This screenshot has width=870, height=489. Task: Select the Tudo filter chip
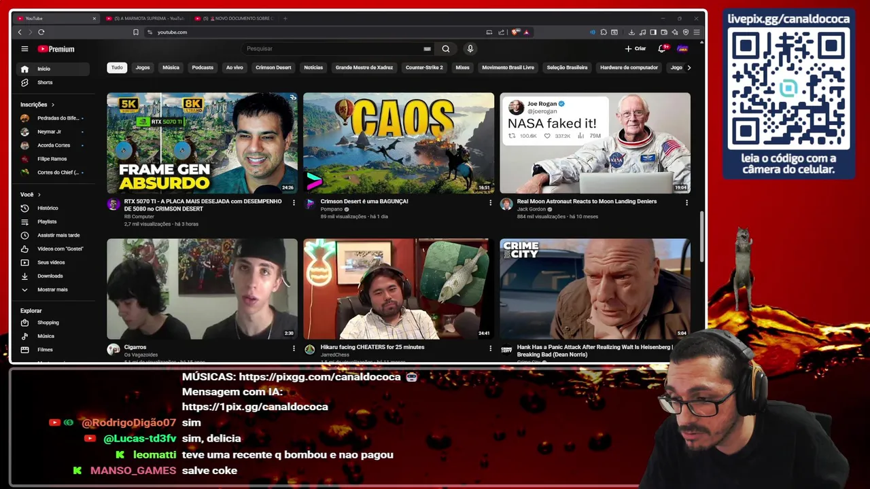(x=117, y=67)
